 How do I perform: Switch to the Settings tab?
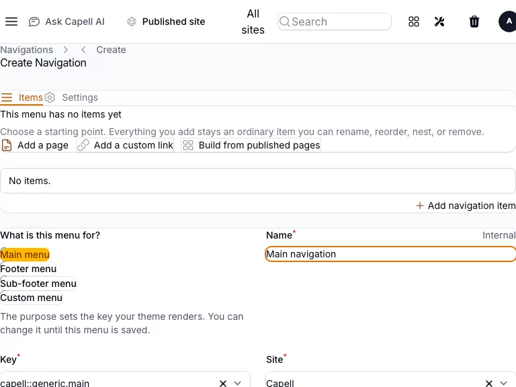point(71,97)
